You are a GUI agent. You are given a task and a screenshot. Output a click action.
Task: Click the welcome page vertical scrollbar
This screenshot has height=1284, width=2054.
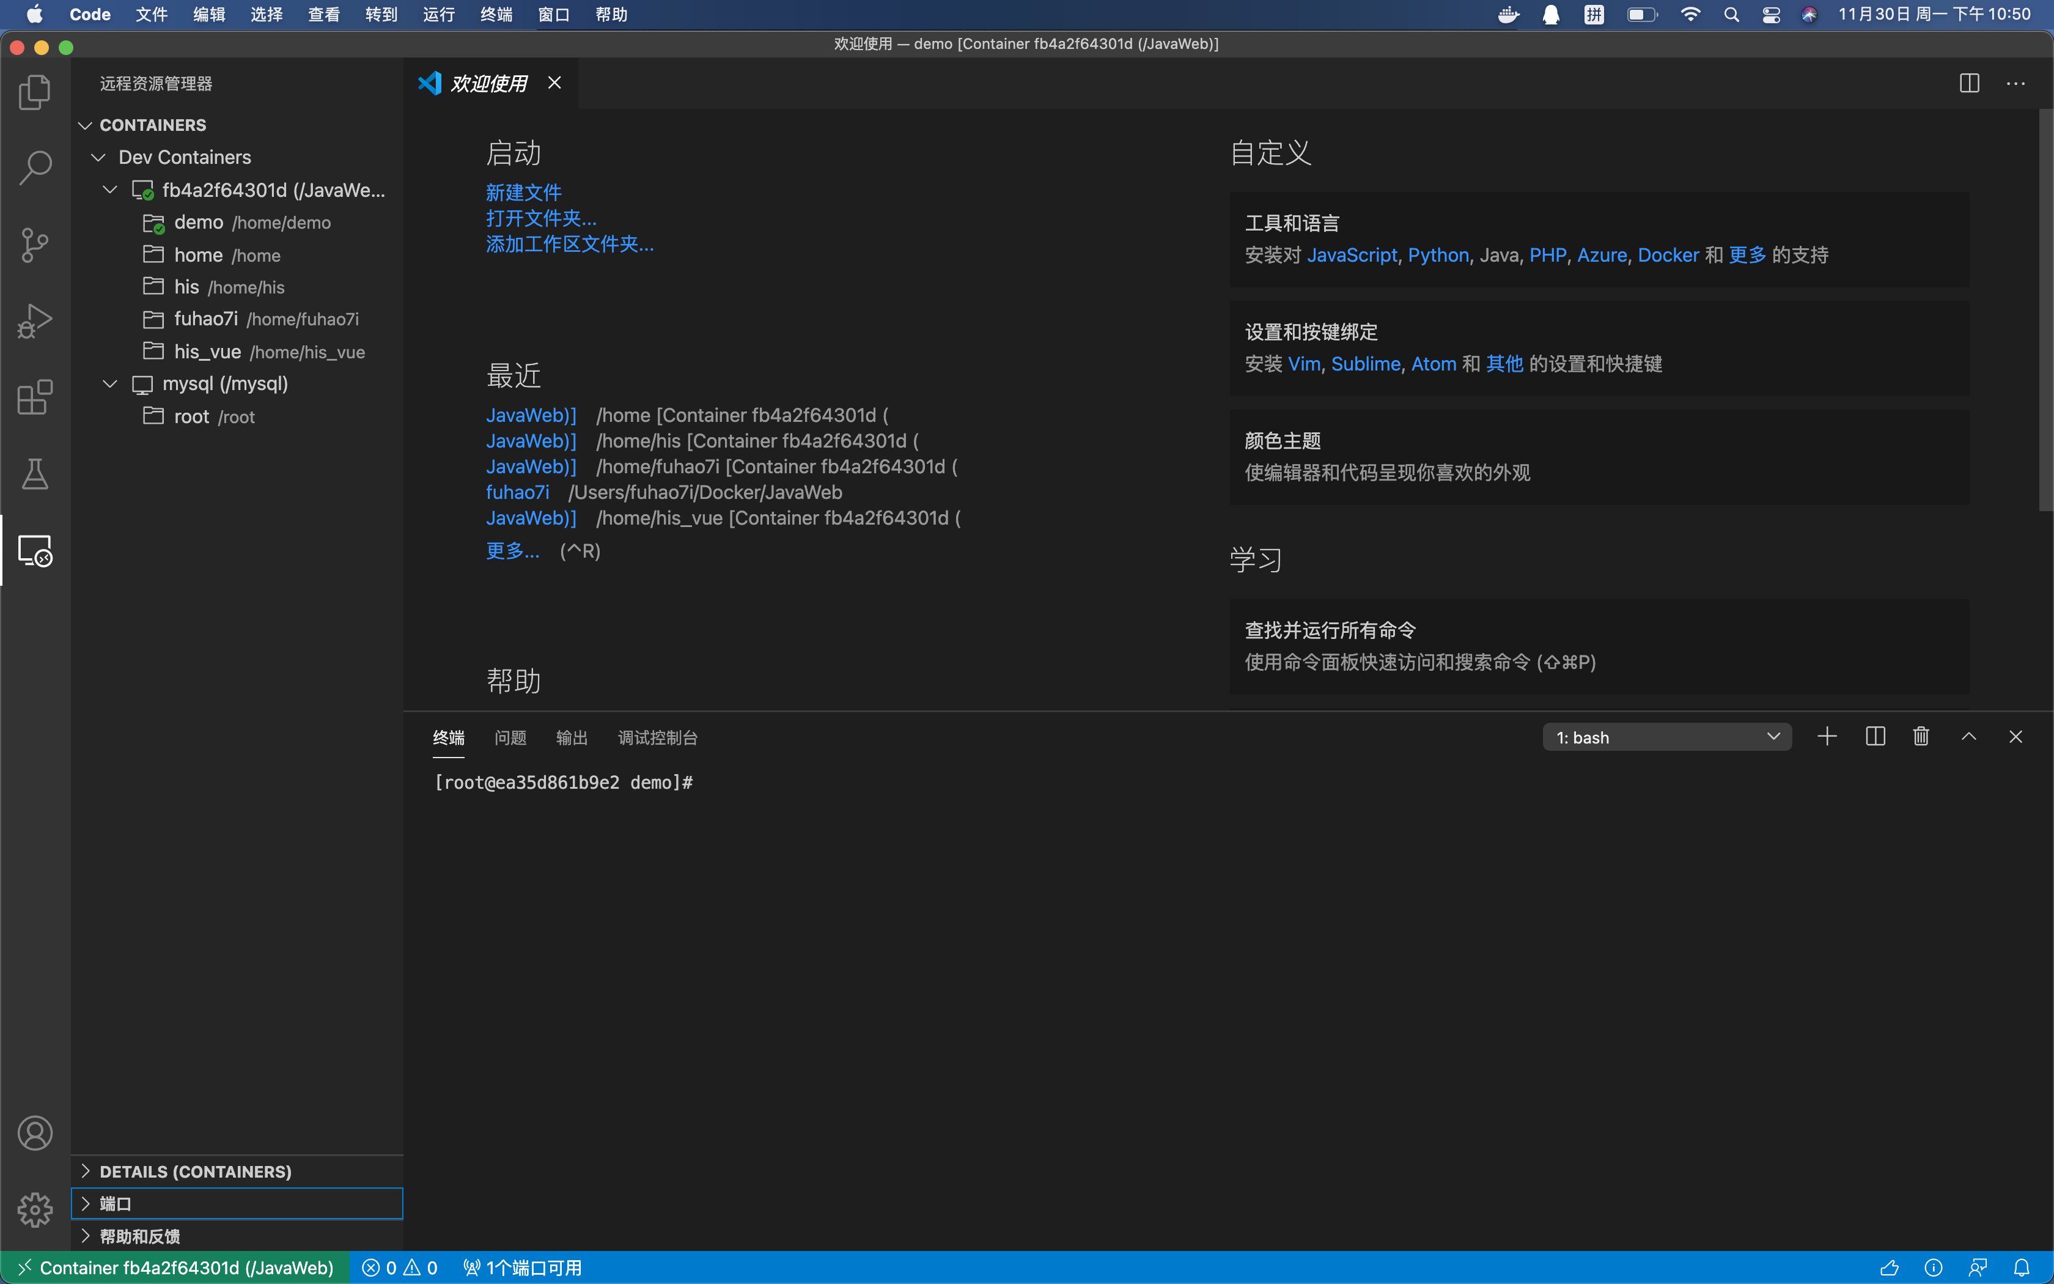pyautogui.click(x=2045, y=310)
